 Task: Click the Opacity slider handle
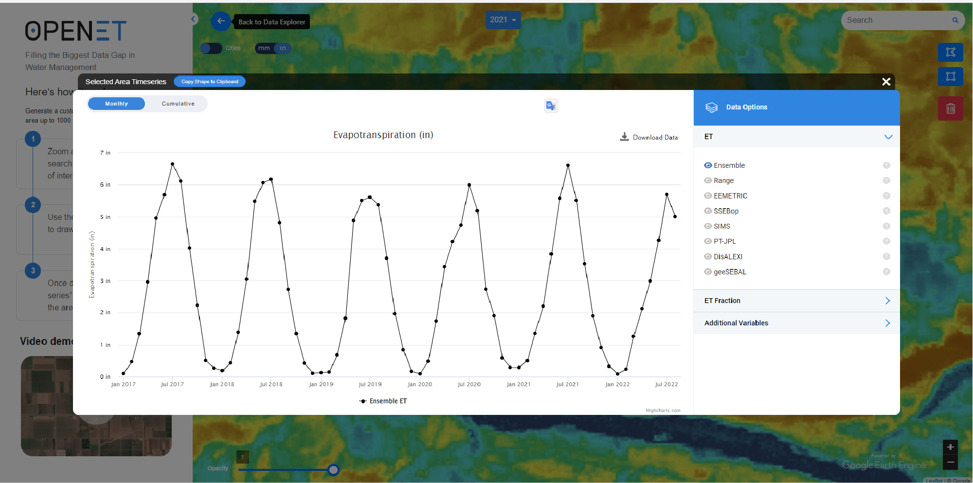[x=333, y=470]
